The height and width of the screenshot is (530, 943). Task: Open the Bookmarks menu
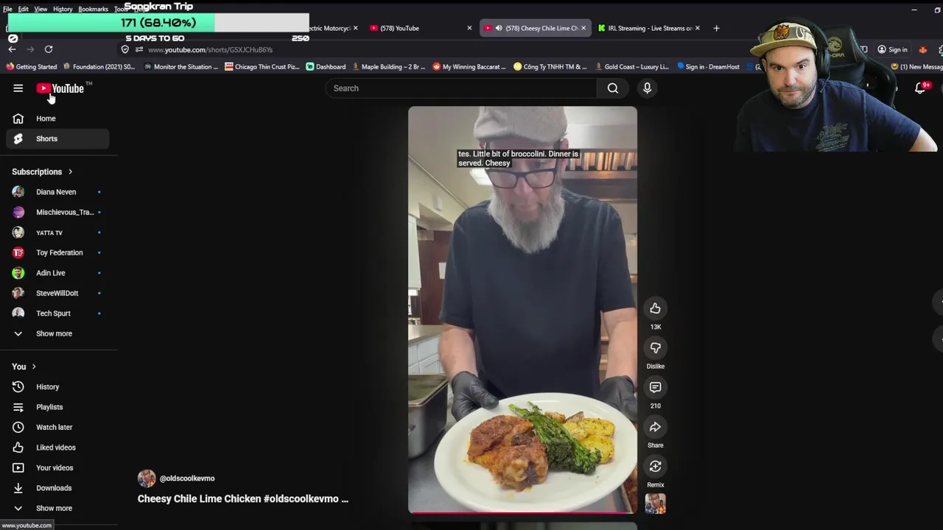pyautogui.click(x=93, y=9)
